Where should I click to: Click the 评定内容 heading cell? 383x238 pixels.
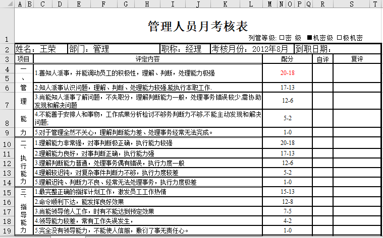coord(147,59)
